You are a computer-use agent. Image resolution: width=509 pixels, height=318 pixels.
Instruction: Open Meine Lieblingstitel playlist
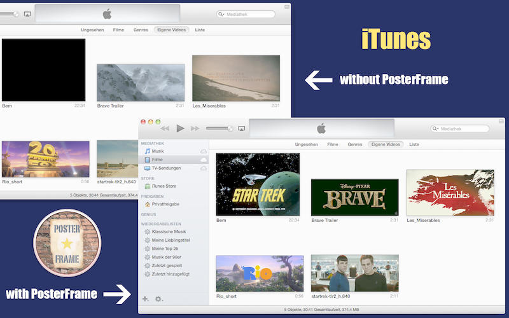[171, 240]
